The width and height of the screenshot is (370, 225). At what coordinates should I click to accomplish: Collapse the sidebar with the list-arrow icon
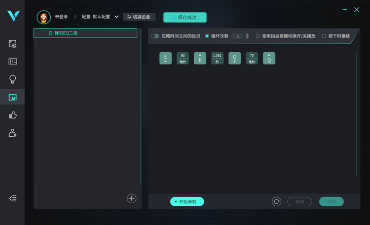tap(13, 198)
